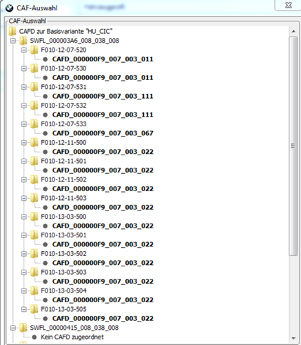Screen dimensions: 301x345
Task: Select the Kein CAFD zugeordnet item
Action: (x=72, y=337)
